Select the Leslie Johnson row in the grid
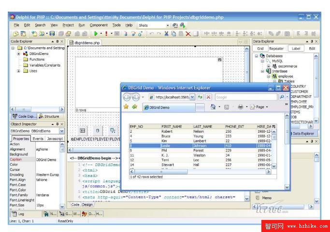 tap(201, 146)
